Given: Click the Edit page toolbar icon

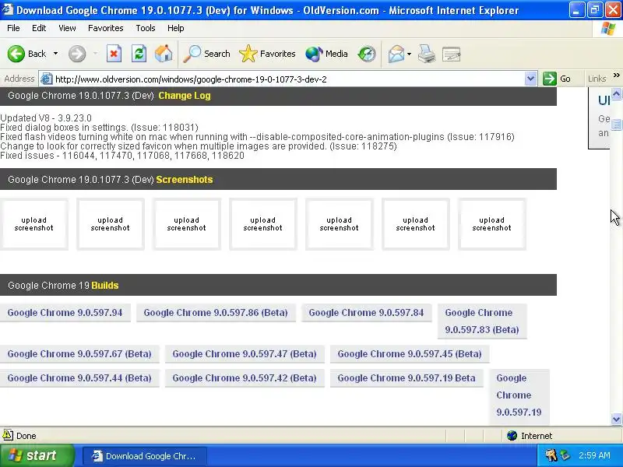Looking at the screenshot, I should point(452,54).
